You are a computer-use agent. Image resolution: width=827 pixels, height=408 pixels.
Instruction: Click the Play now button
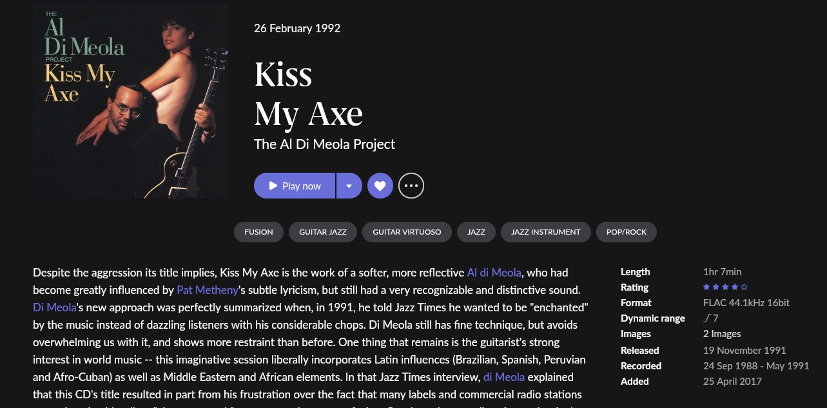[295, 186]
